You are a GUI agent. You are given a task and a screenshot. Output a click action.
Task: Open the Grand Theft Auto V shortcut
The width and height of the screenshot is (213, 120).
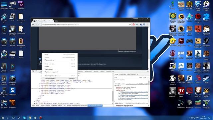[x=206, y=105]
